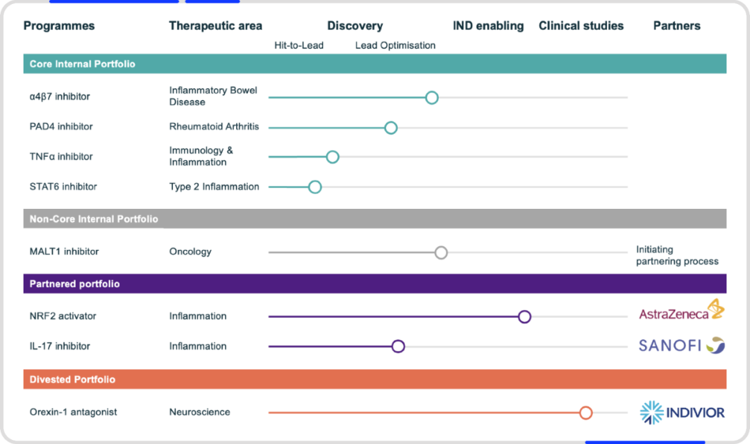Click the α4β7 inhibitor progress marker
This screenshot has height=444, width=750.
432,98
